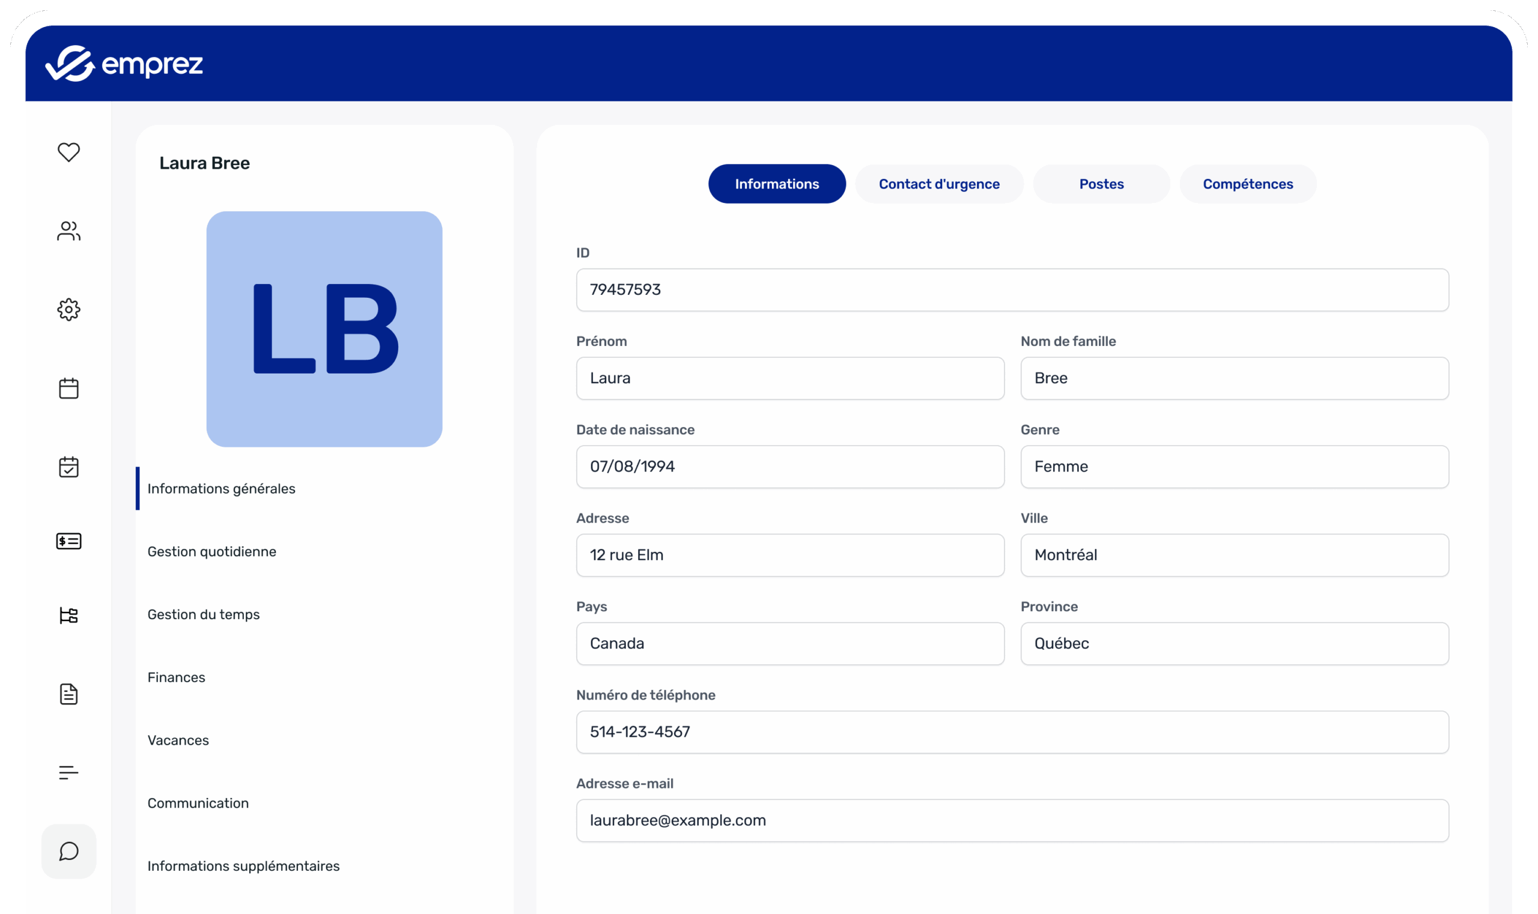Click the calendar with checkmark icon
The image size is (1538, 914).
[68, 467]
